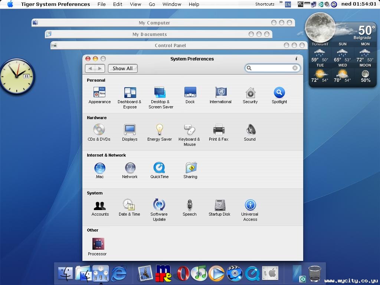Open the View menu
This screenshot has height=285, width=380.
pos(135,4)
